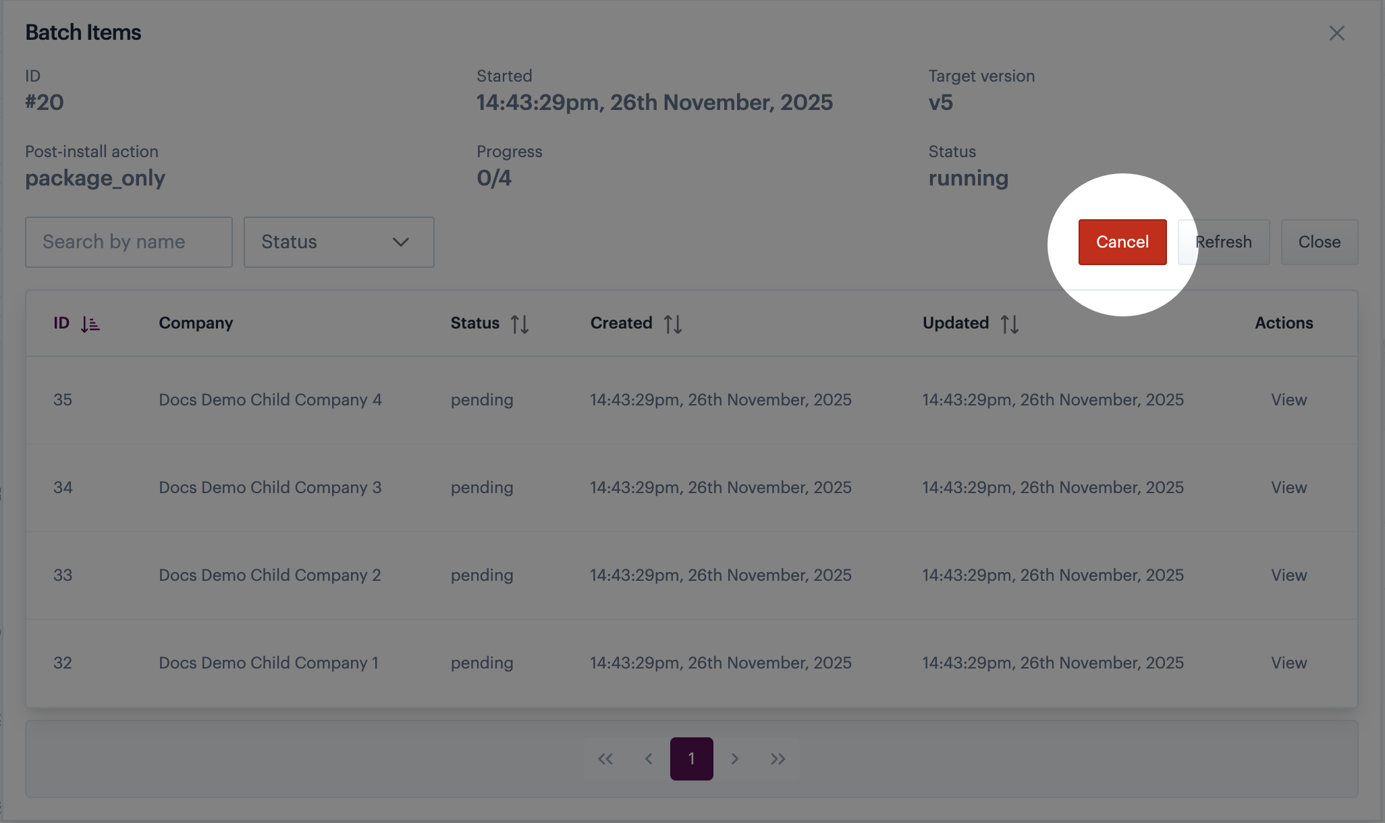Sort by Updated column arrows
Viewport: 1385px width, 823px height.
point(1010,324)
